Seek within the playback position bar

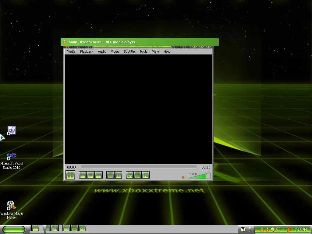click(x=139, y=167)
